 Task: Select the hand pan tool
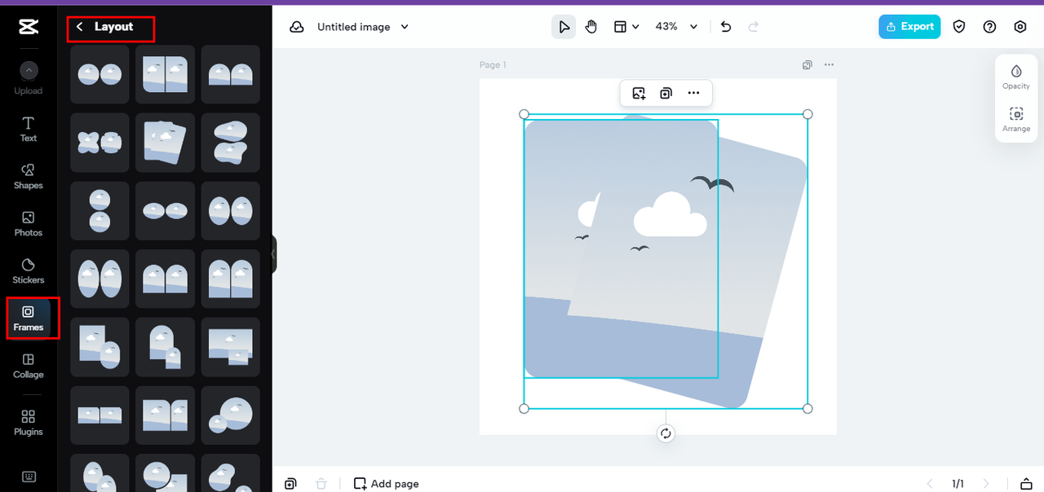pos(591,27)
